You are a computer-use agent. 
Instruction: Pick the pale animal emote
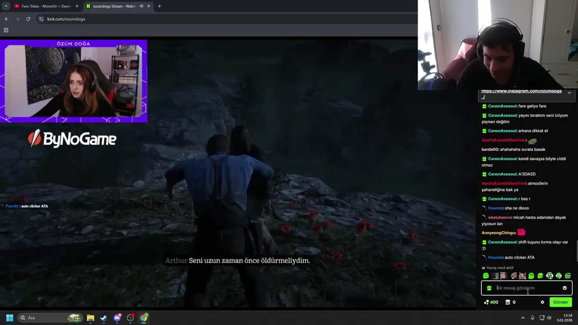pyautogui.click(x=504, y=276)
